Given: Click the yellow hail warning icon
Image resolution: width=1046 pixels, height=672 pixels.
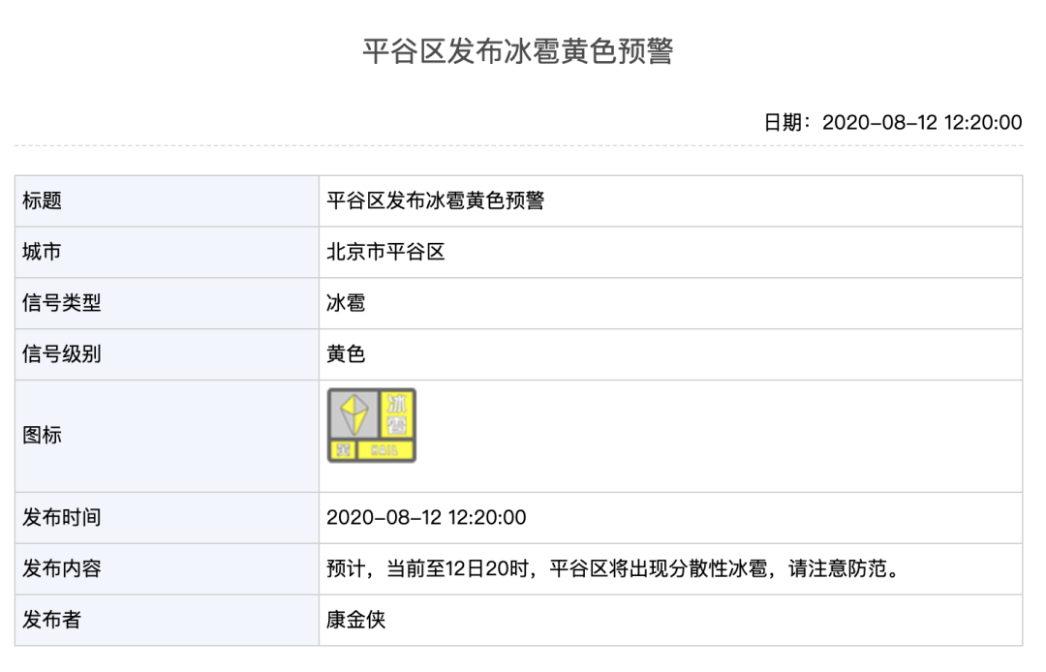Looking at the screenshot, I should pyautogui.click(x=372, y=425).
